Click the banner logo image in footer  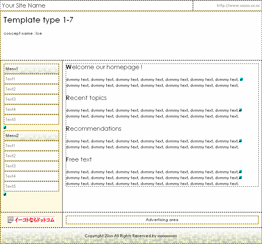[31, 220]
